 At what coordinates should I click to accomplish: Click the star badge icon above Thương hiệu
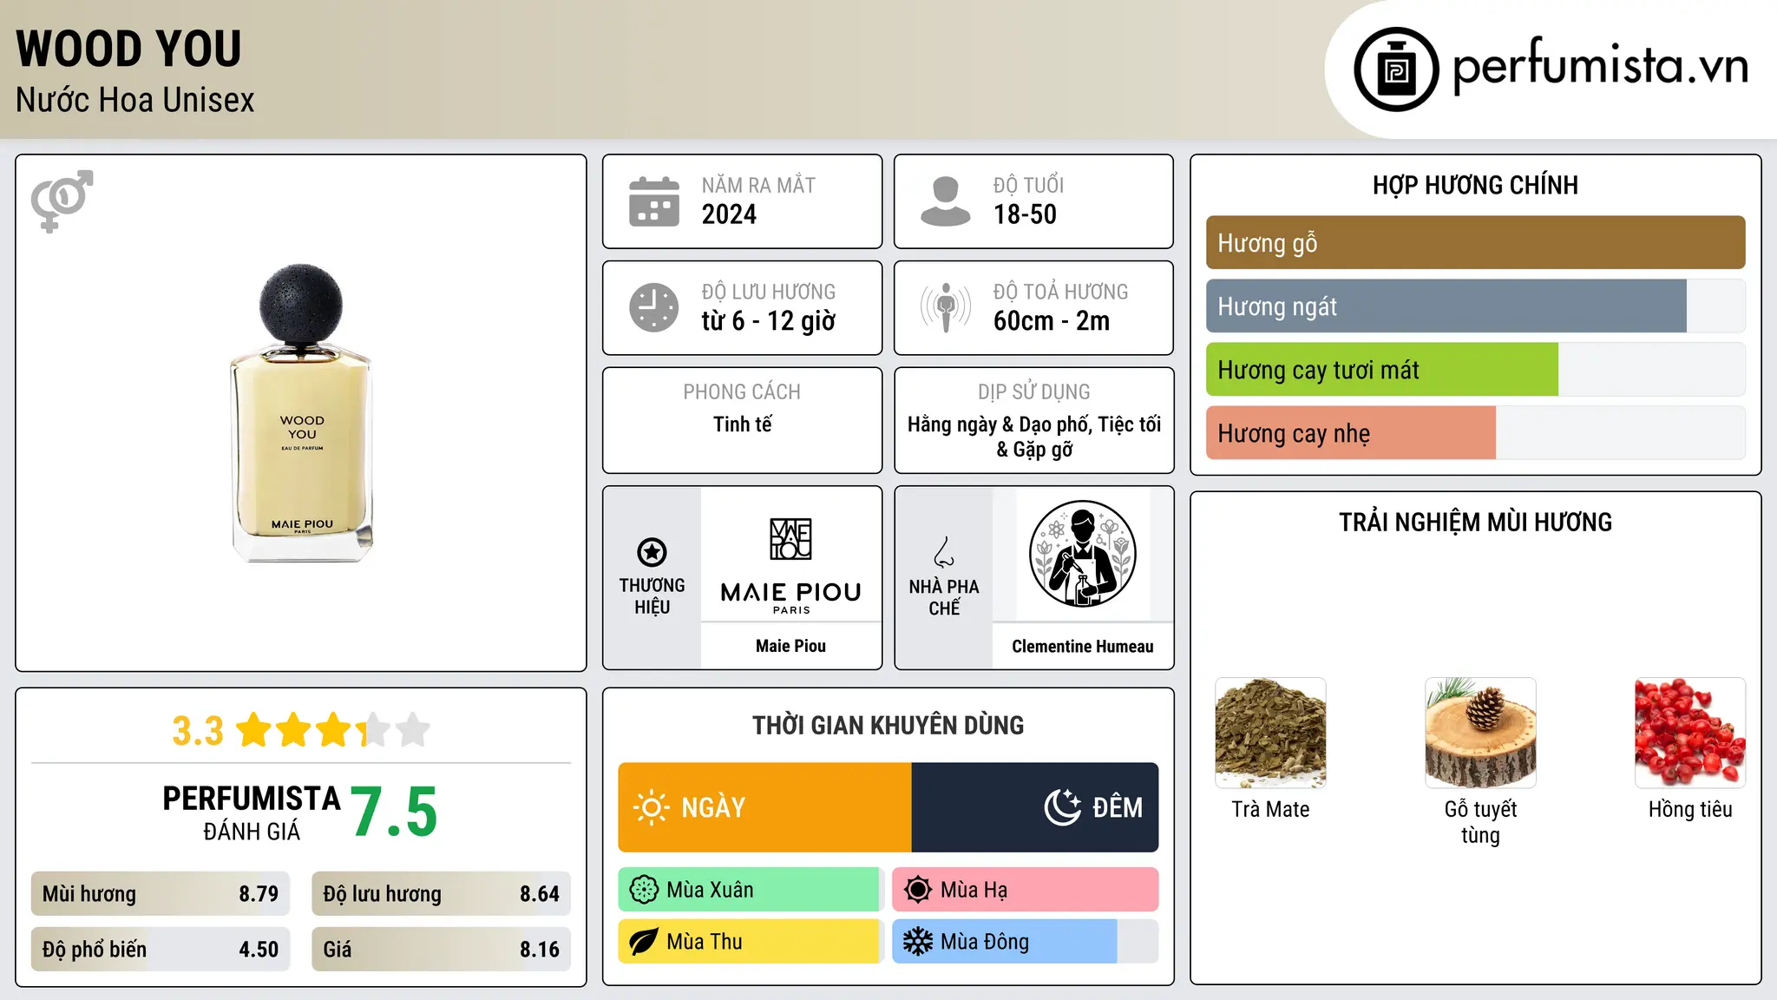(652, 552)
